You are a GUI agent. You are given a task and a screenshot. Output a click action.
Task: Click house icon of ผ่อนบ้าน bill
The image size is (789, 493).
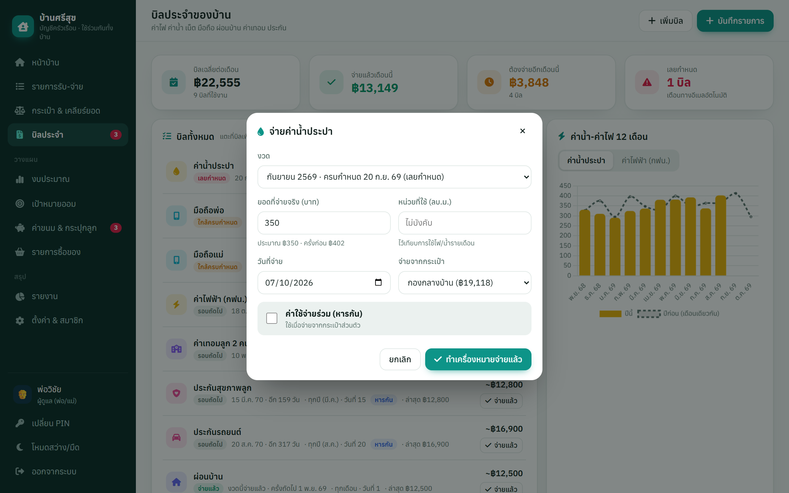(x=176, y=482)
